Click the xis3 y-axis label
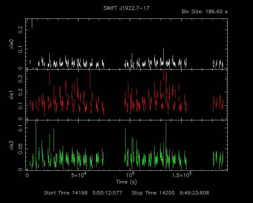The width and height of the screenshot is (253, 203). (11, 145)
